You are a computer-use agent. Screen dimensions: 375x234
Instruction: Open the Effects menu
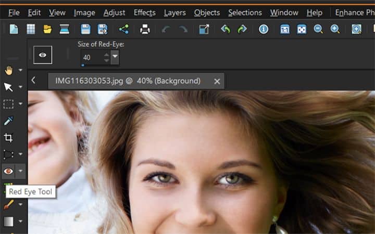point(144,12)
